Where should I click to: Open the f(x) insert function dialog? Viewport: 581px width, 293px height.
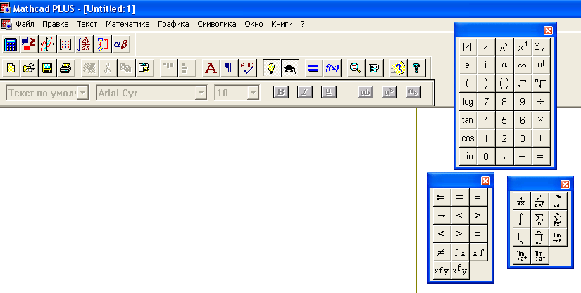click(x=332, y=68)
